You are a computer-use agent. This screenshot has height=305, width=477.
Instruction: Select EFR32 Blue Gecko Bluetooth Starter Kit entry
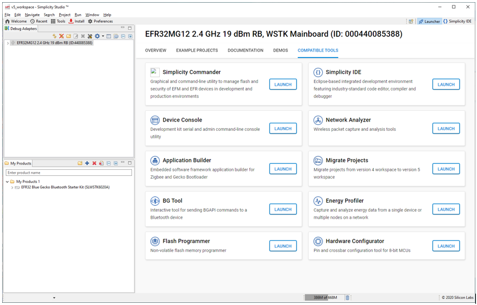point(65,187)
